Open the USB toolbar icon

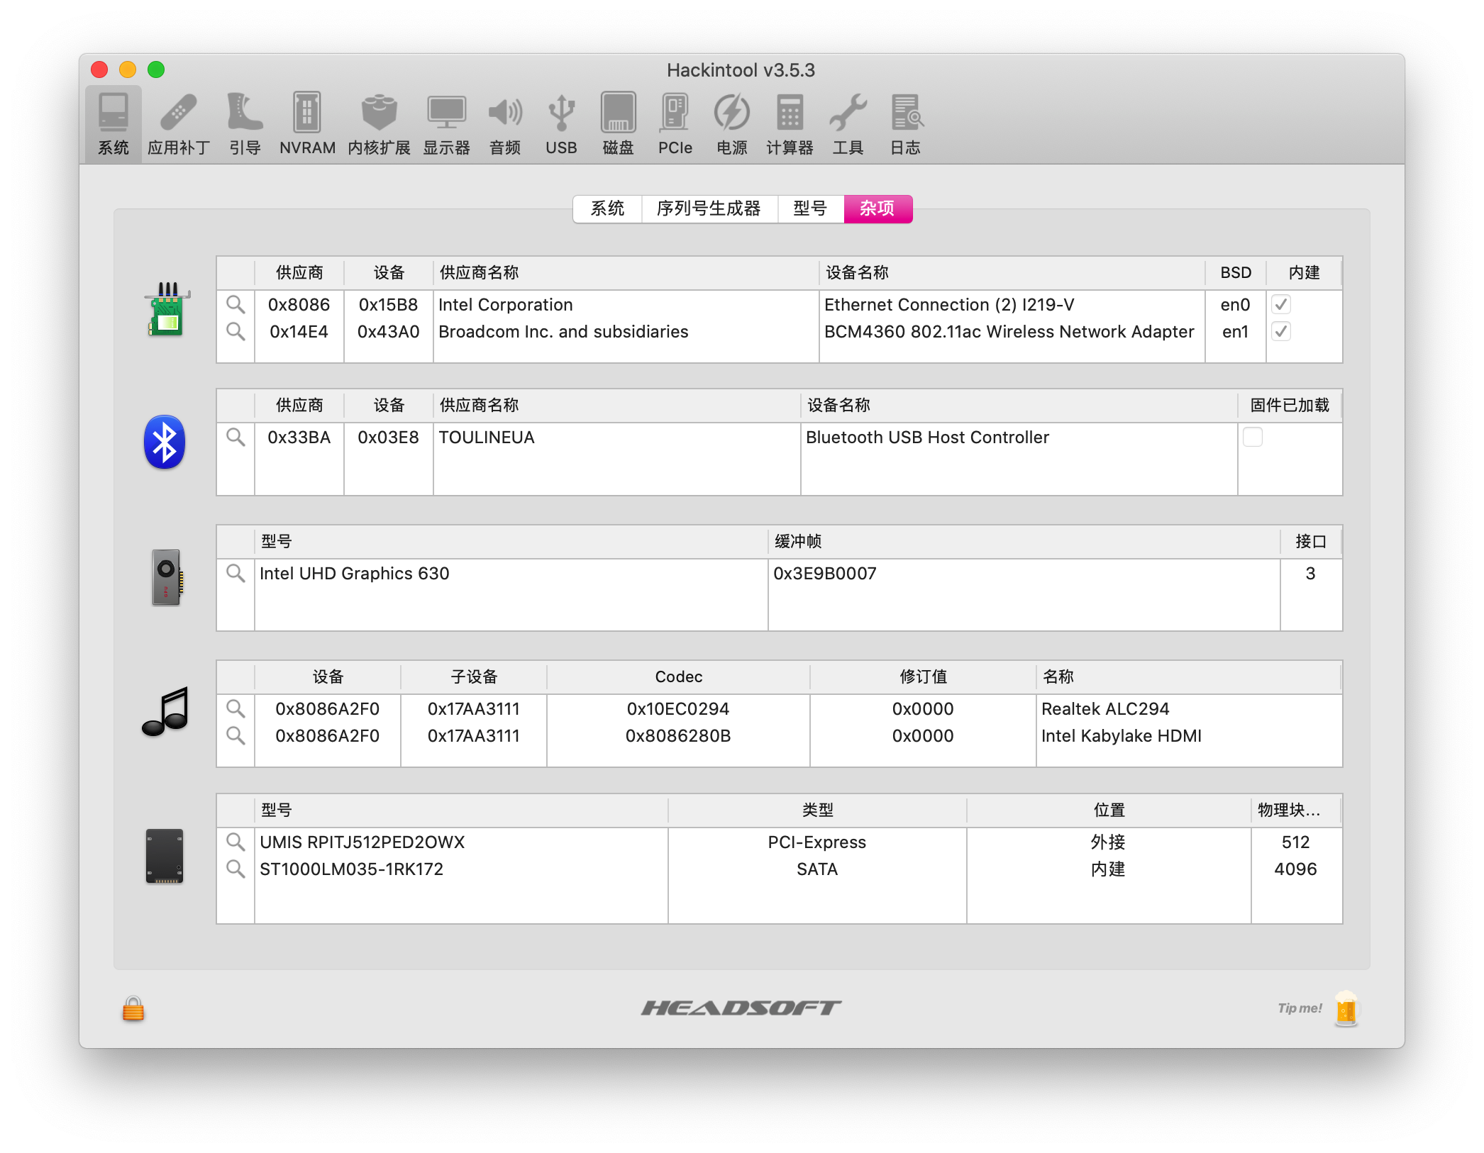coord(561,124)
